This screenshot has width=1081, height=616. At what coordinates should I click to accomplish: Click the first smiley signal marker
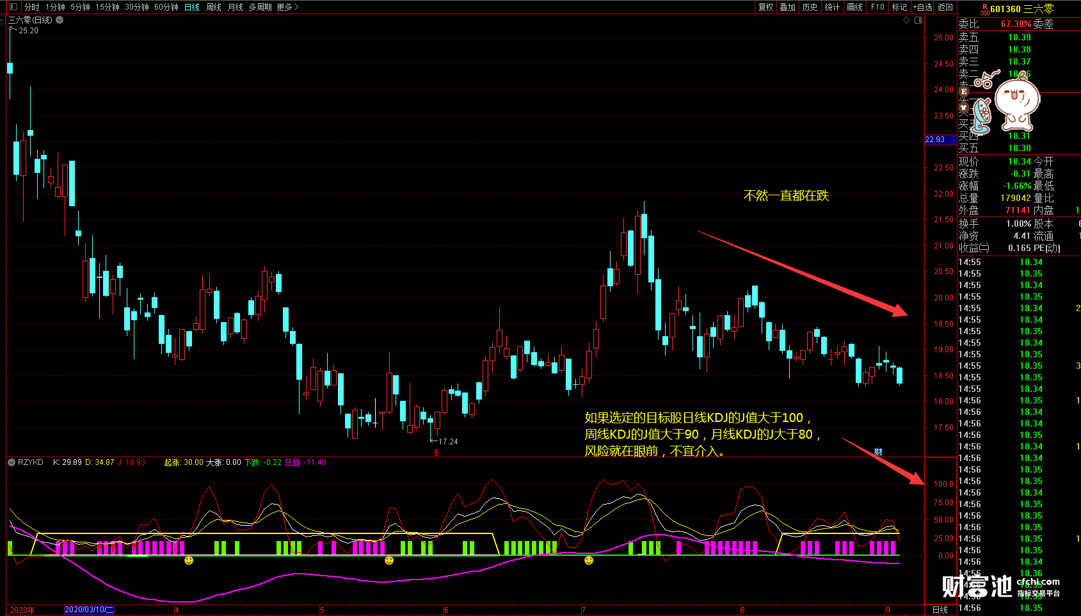click(189, 560)
